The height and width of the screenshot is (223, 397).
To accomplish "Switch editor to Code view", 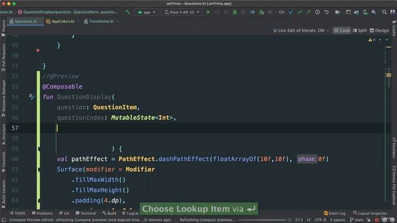I will tap(342, 30).
